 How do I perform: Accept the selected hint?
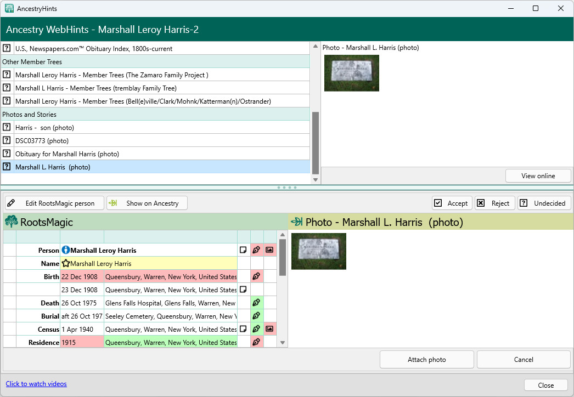point(451,203)
